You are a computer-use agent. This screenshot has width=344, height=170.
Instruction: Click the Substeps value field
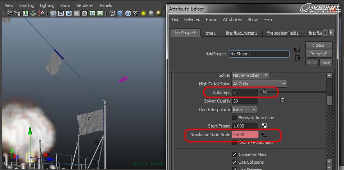[245, 92]
